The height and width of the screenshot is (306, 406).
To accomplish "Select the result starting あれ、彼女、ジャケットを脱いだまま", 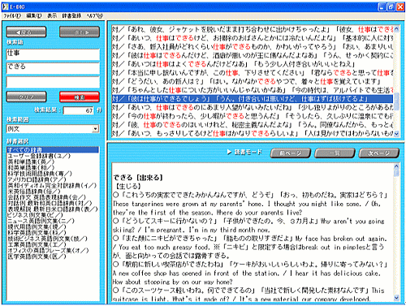I will [253, 29].
